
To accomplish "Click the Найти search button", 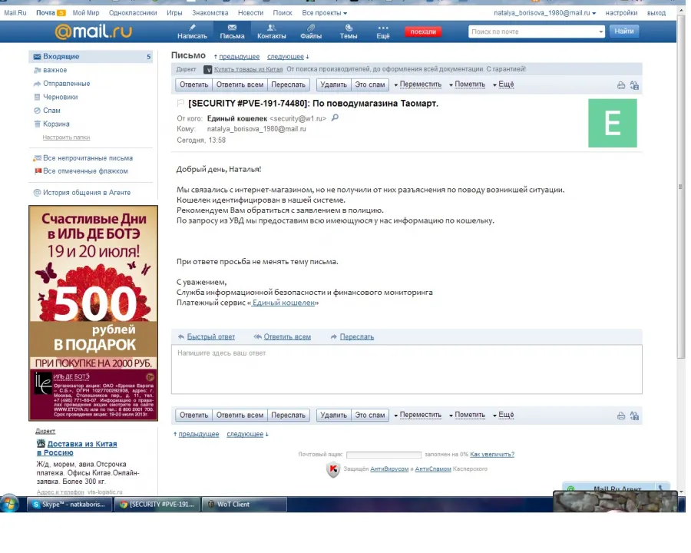I will 624,31.
